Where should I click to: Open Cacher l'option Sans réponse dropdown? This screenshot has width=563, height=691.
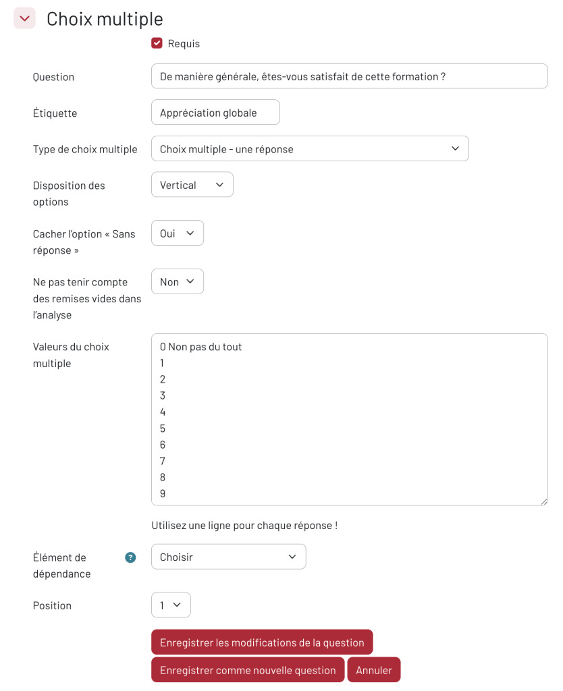[x=178, y=233]
